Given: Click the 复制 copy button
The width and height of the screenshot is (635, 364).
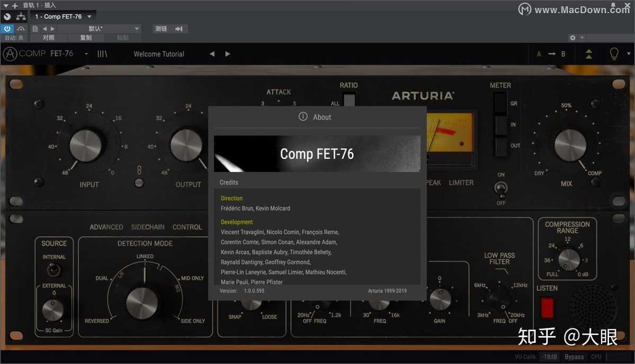Looking at the screenshot, I should tap(86, 38).
